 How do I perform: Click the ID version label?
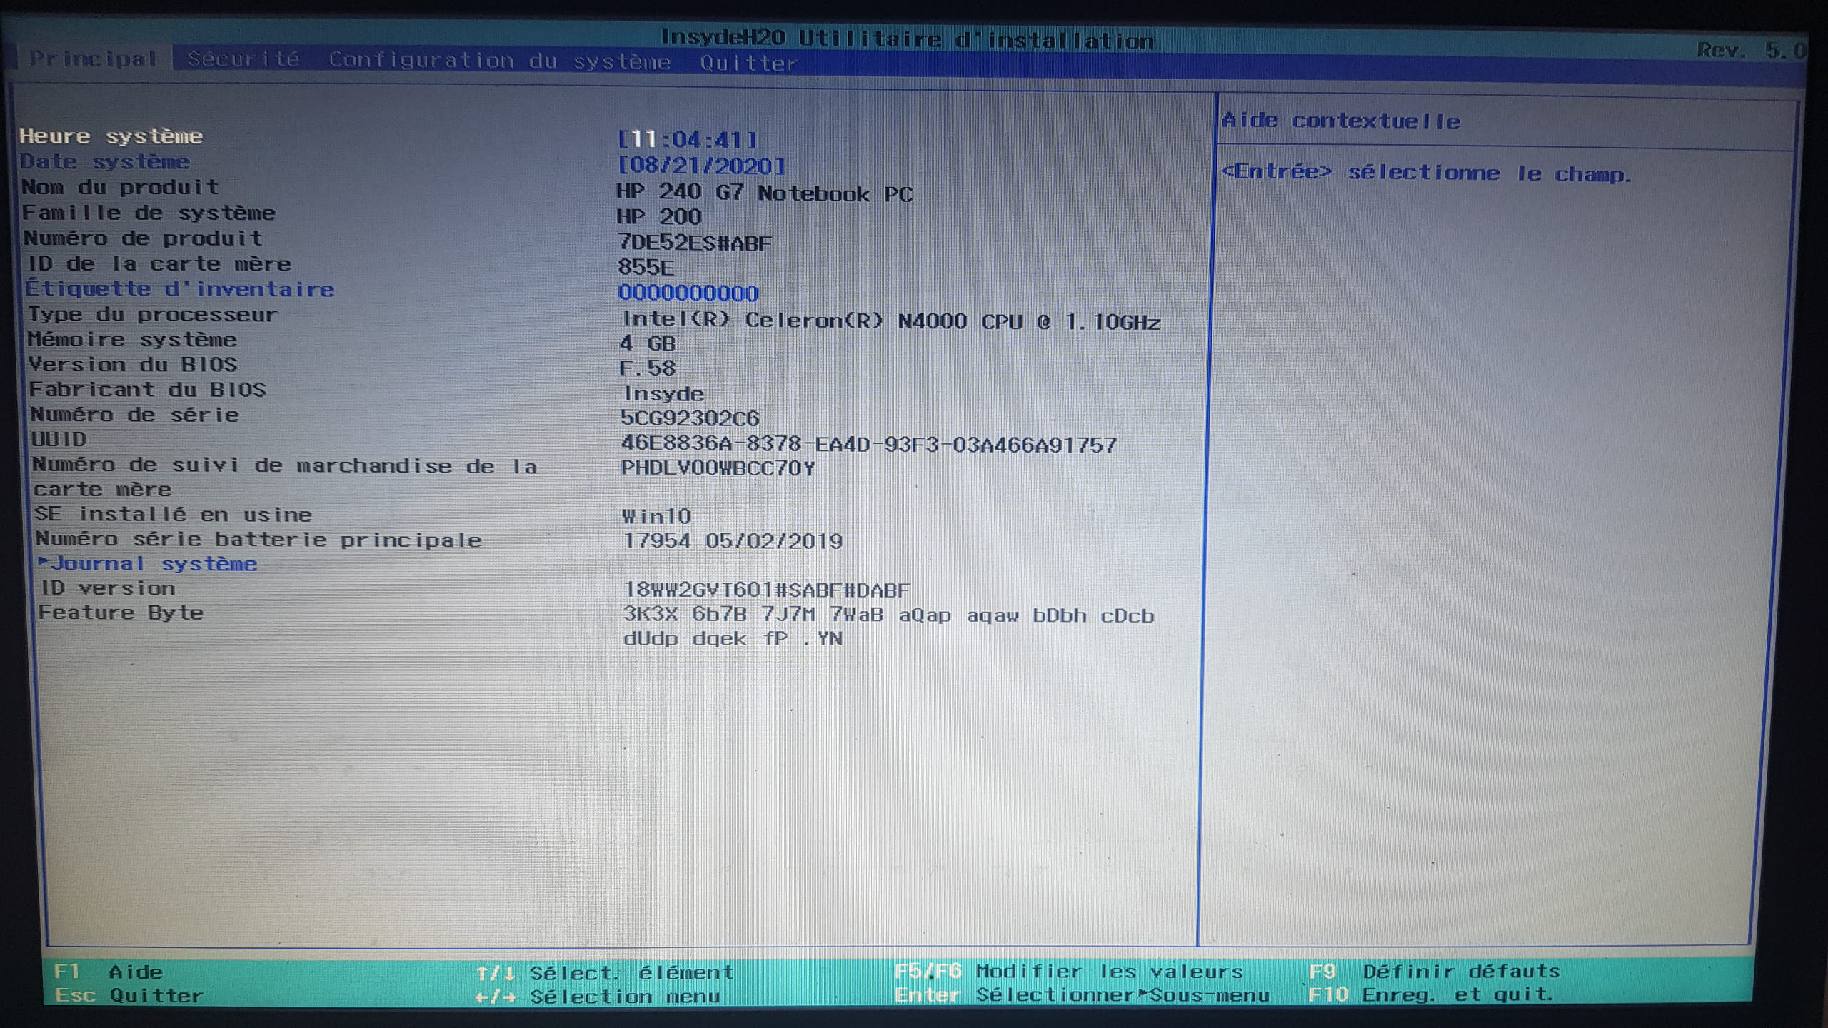pyautogui.click(x=108, y=588)
